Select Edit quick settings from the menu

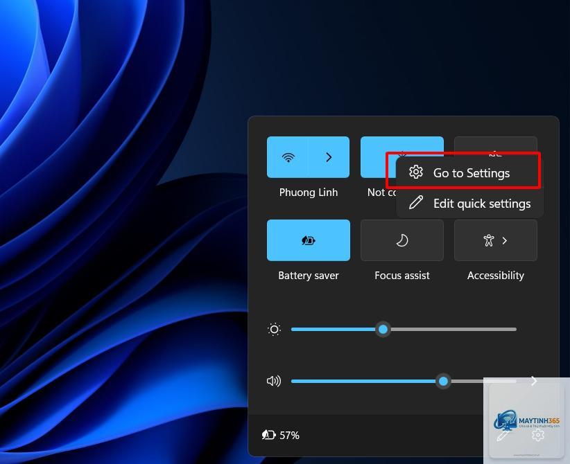(469, 204)
